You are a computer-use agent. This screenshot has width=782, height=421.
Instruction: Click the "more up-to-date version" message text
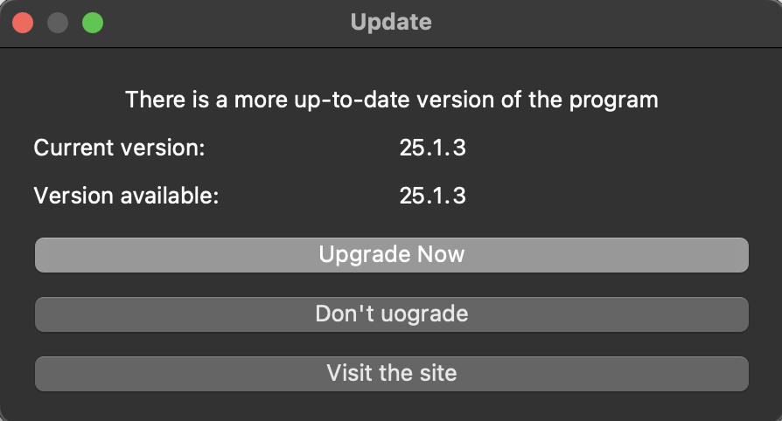pyautogui.click(x=391, y=100)
